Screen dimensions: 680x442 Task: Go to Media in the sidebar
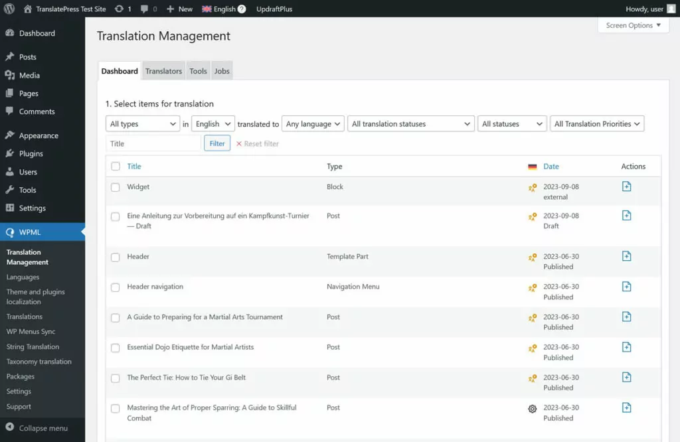(x=29, y=75)
